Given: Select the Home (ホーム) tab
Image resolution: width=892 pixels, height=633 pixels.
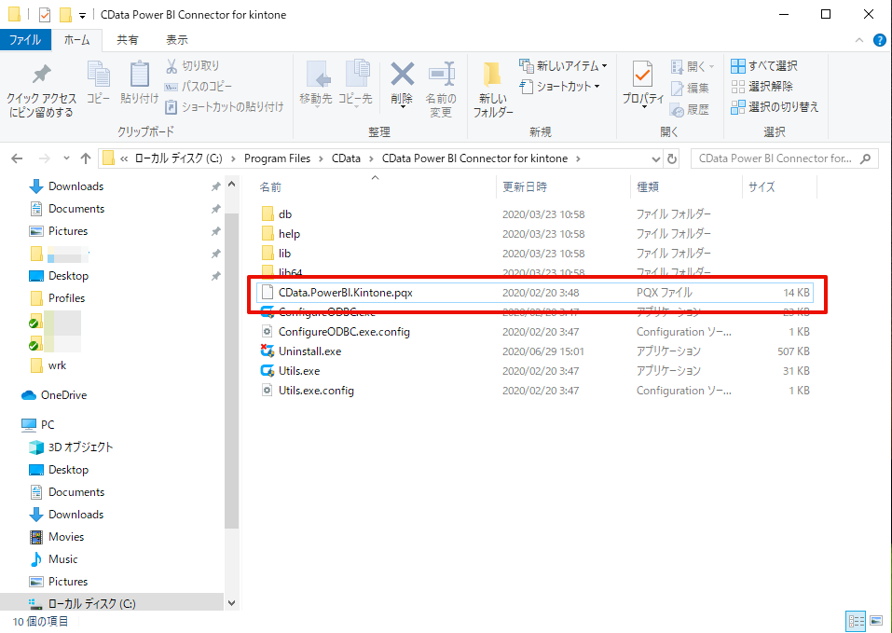Looking at the screenshot, I should click(x=76, y=40).
